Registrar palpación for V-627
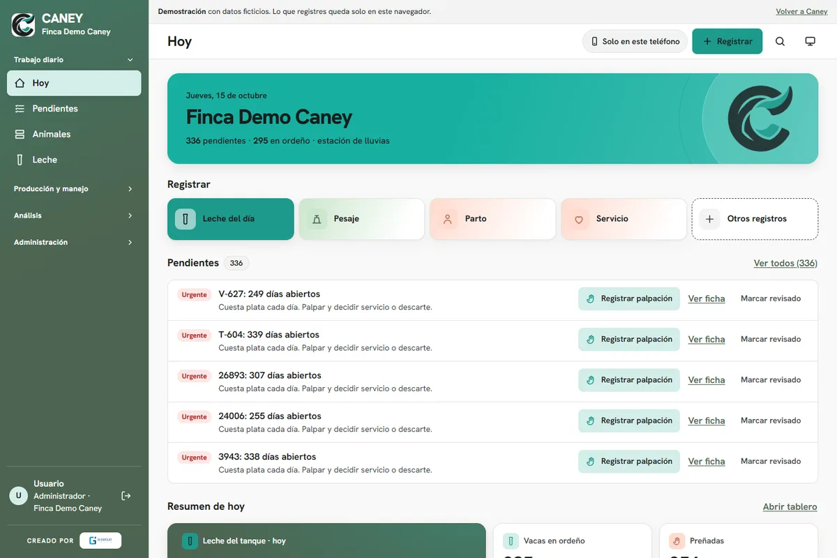Viewport: 837px width, 558px height. pyautogui.click(x=629, y=299)
